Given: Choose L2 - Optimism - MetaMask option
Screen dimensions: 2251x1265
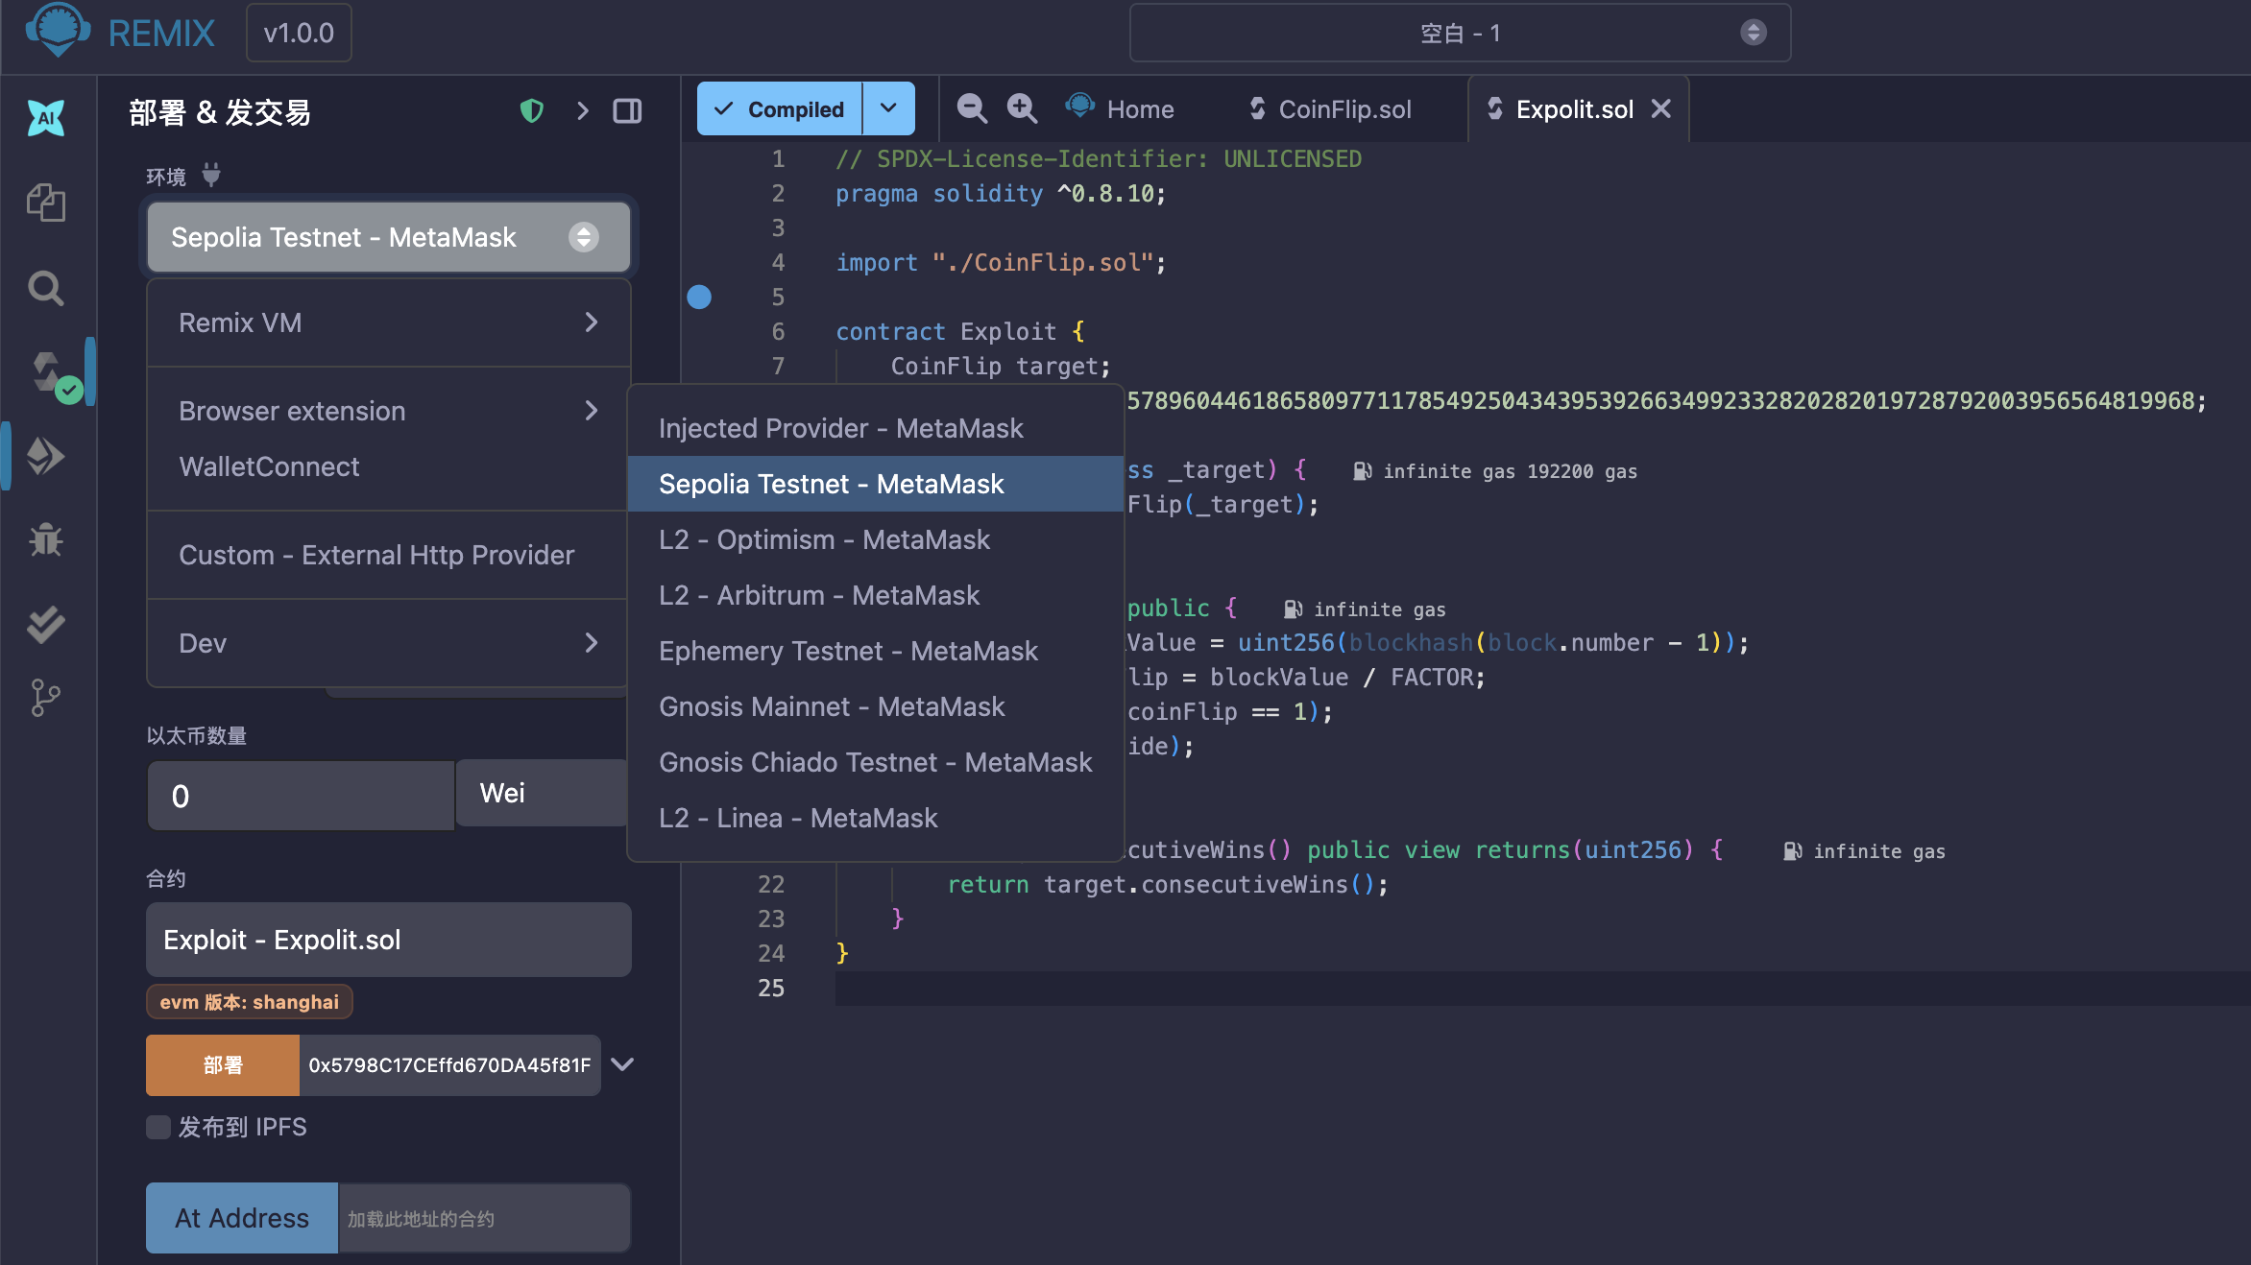Looking at the screenshot, I should 824,539.
